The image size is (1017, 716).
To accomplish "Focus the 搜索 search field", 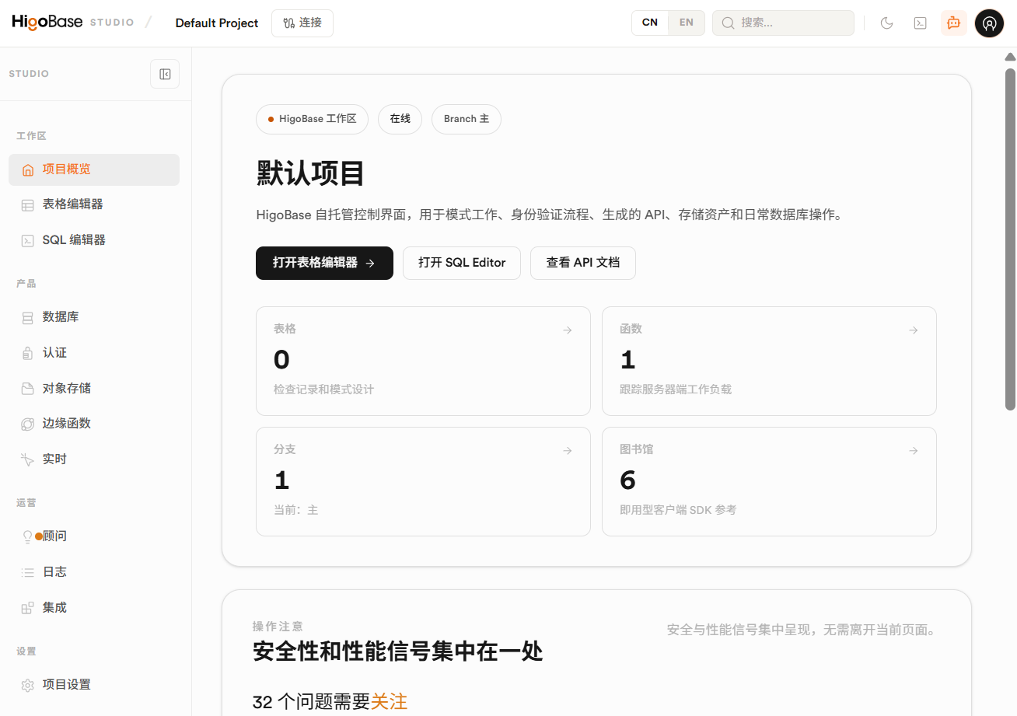I will pos(783,23).
